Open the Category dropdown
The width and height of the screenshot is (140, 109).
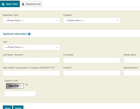pyautogui.click(x=92, y=20)
